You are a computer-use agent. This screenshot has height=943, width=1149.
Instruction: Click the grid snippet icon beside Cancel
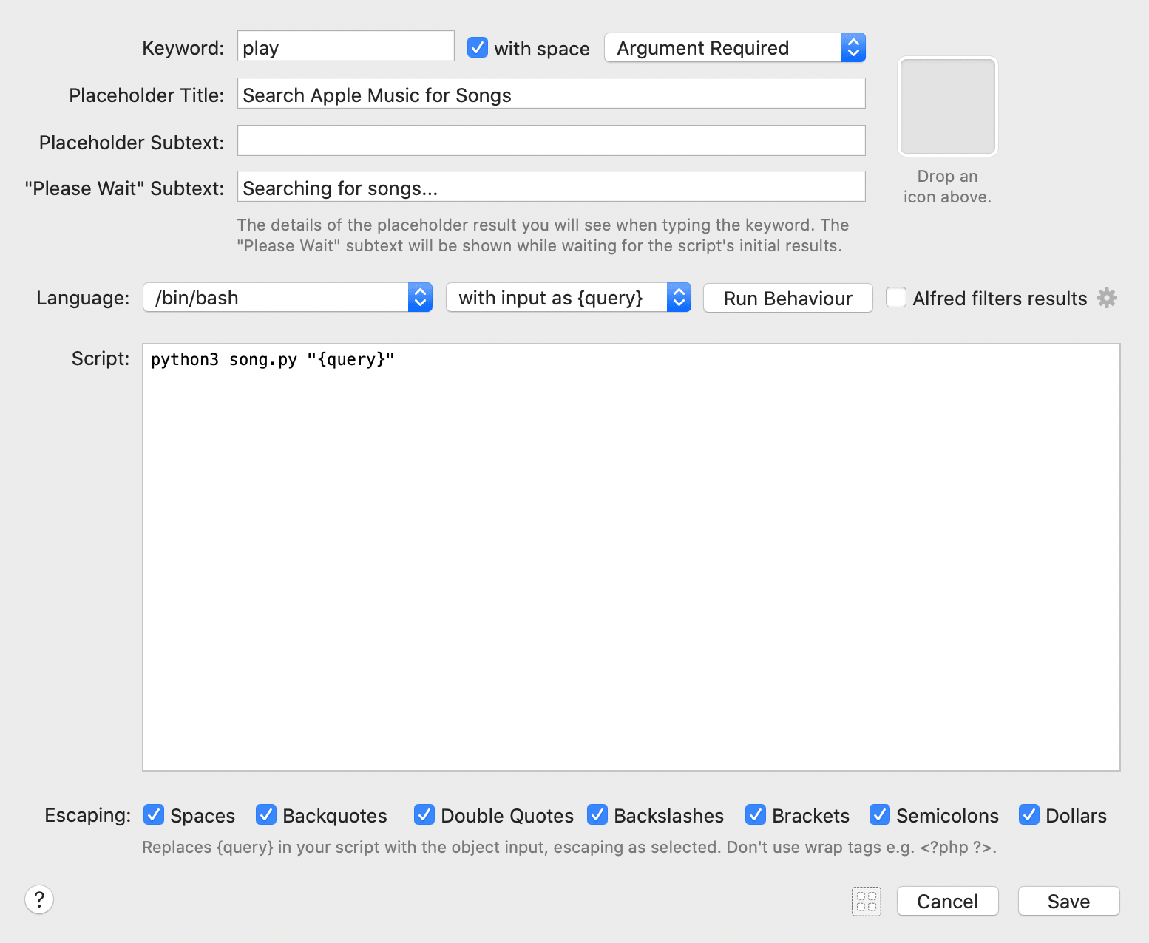(x=867, y=901)
